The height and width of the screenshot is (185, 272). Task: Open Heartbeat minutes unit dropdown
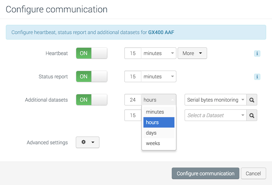(x=159, y=54)
